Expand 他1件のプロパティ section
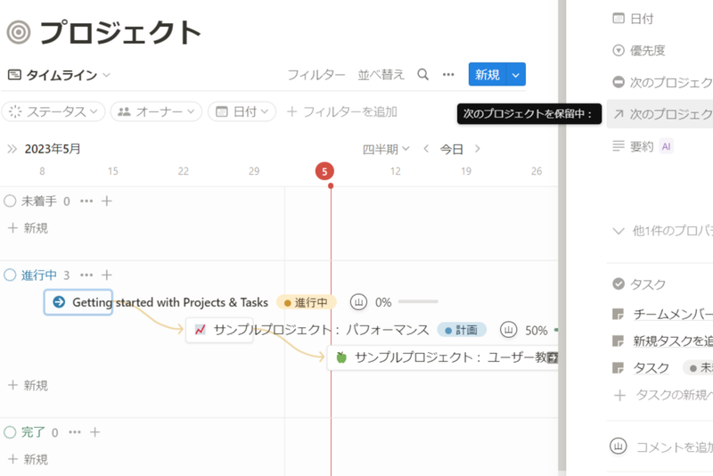 [663, 231]
